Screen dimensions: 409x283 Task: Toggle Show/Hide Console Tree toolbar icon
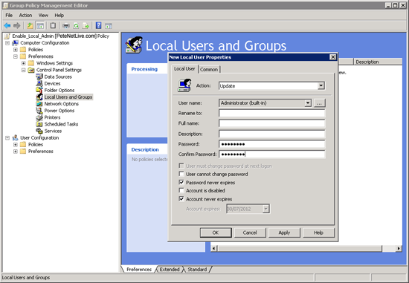pos(40,25)
